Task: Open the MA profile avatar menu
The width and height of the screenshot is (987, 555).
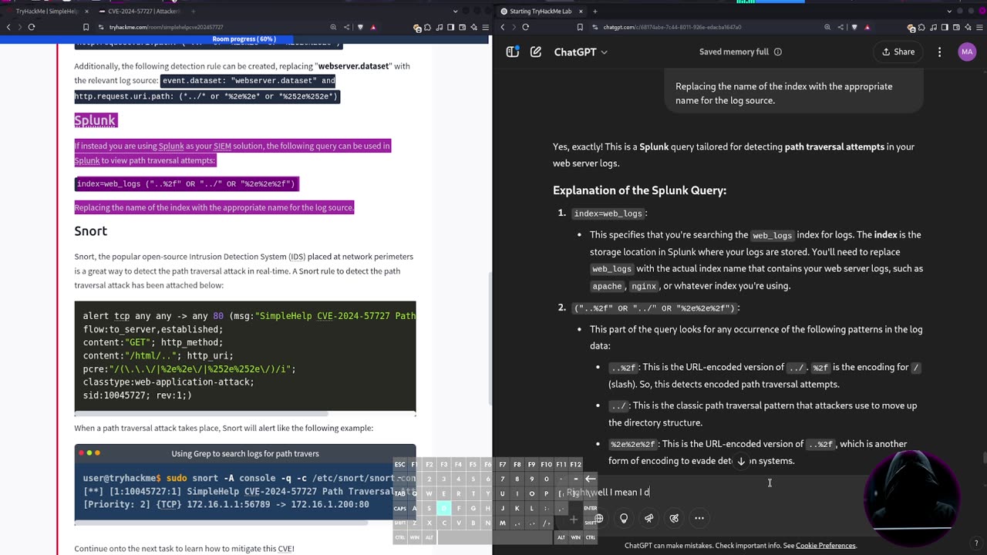Action: (967, 52)
